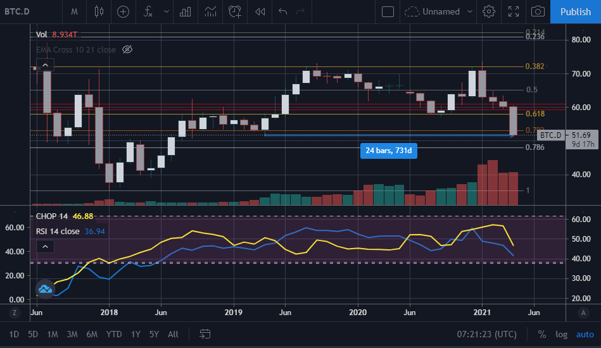Set the date range to 1M
Image resolution: width=601 pixels, height=348 pixels.
pyautogui.click(x=53, y=334)
